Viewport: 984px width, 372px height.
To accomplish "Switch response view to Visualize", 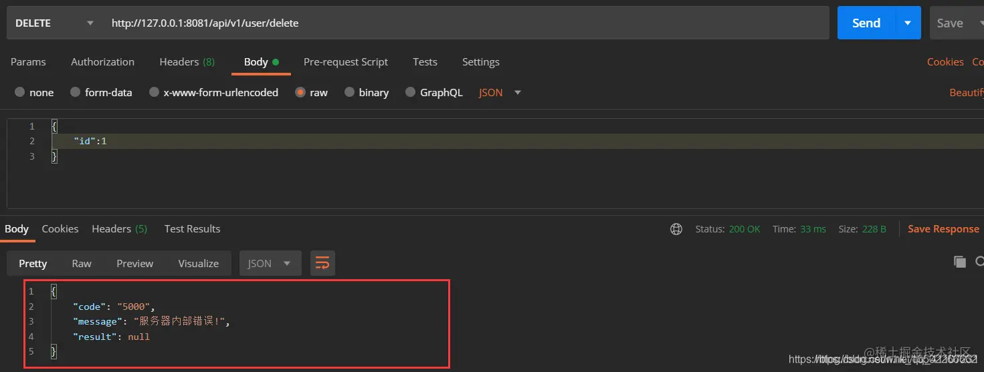I will [198, 263].
